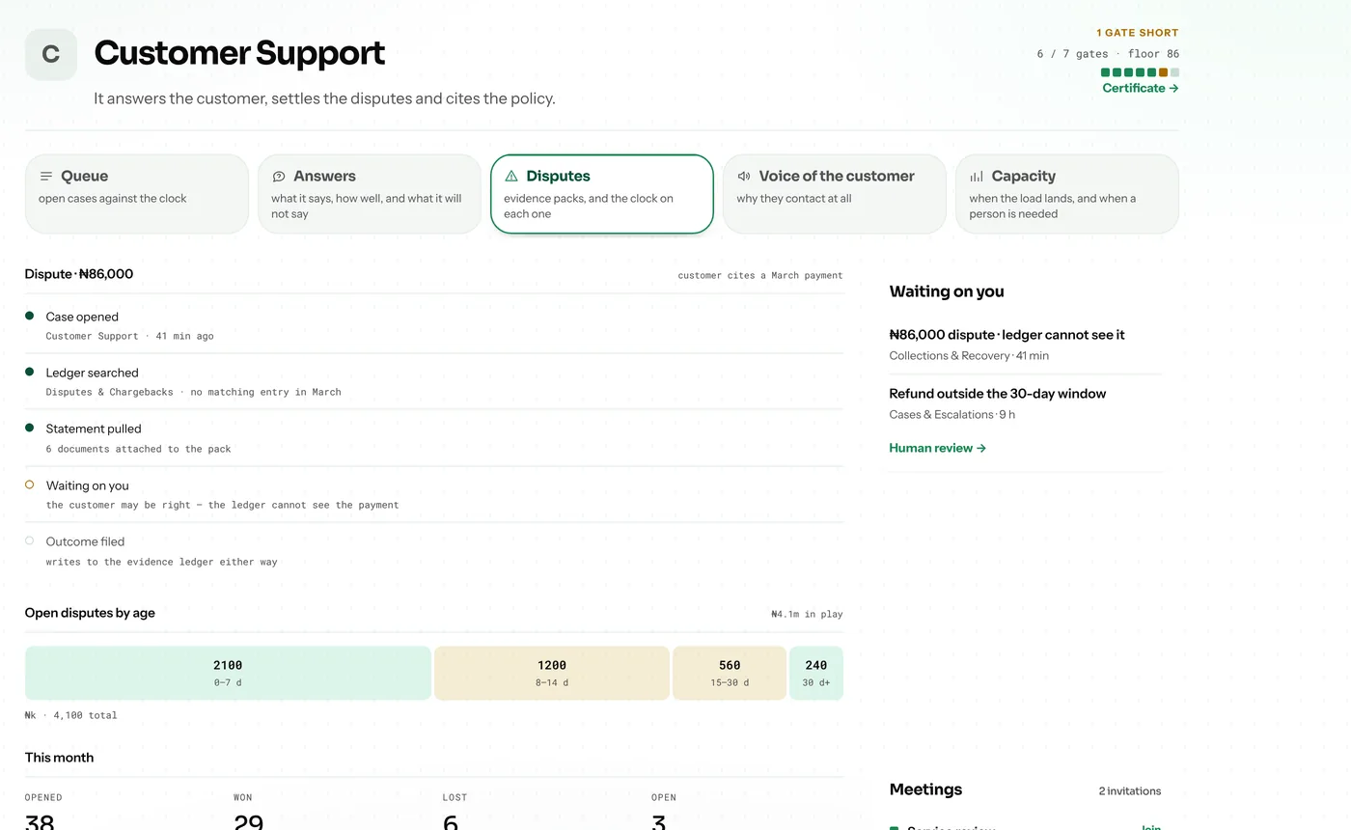Switch to the Answers tab
The height and width of the screenshot is (830, 1351).
[x=370, y=194]
